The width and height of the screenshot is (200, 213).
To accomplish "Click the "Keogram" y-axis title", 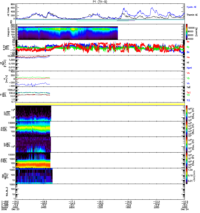I will point(8,32).
